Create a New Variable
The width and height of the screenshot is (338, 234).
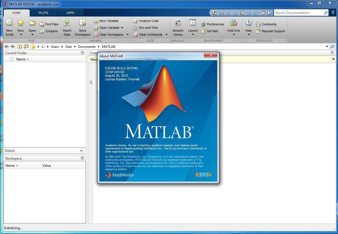pyautogui.click(x=106, y=21)
